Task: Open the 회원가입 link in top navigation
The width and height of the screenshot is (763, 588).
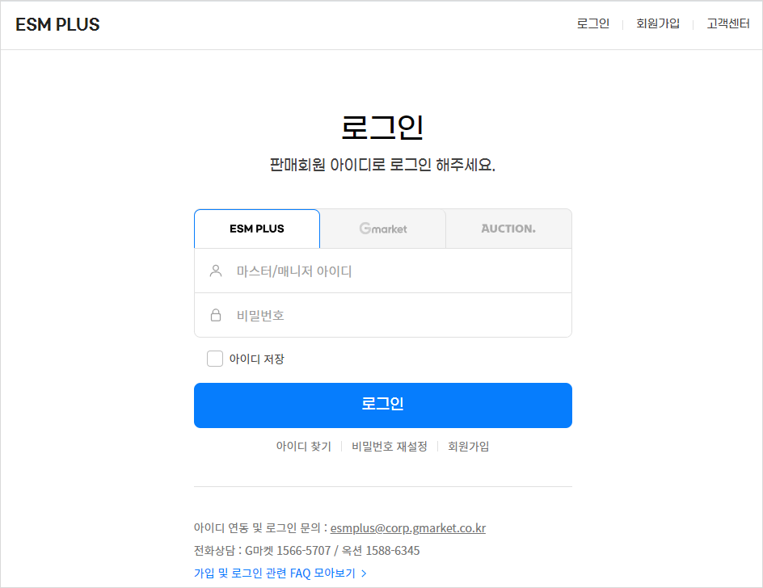Action: pos(657,23)
